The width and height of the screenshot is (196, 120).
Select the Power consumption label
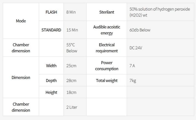click(x=107, y=66)
